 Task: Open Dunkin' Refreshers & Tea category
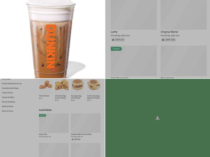coord(12,83)
